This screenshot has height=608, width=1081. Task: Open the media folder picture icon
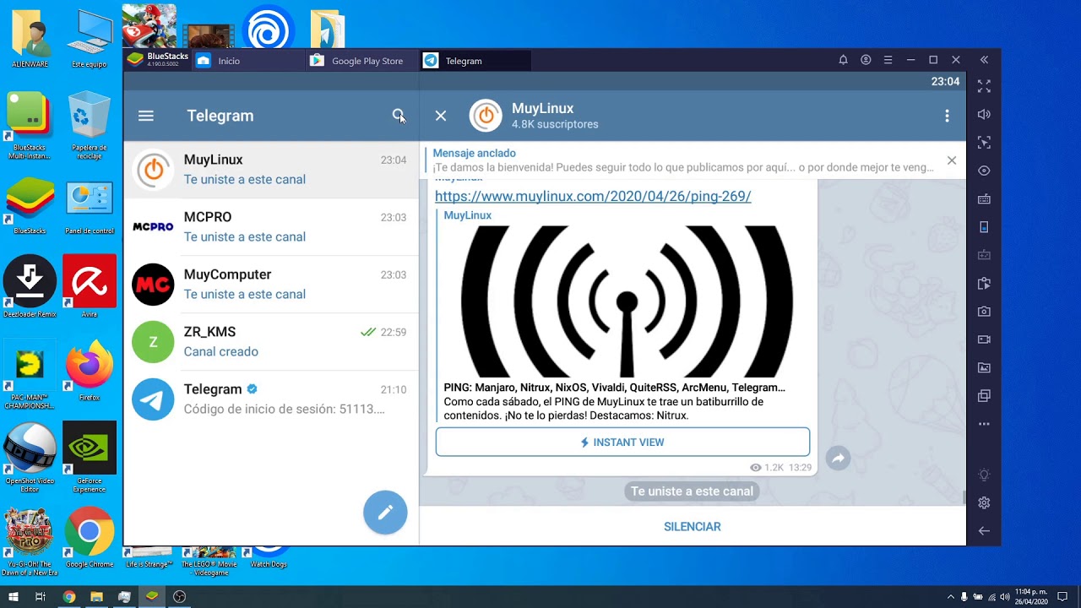984,367
